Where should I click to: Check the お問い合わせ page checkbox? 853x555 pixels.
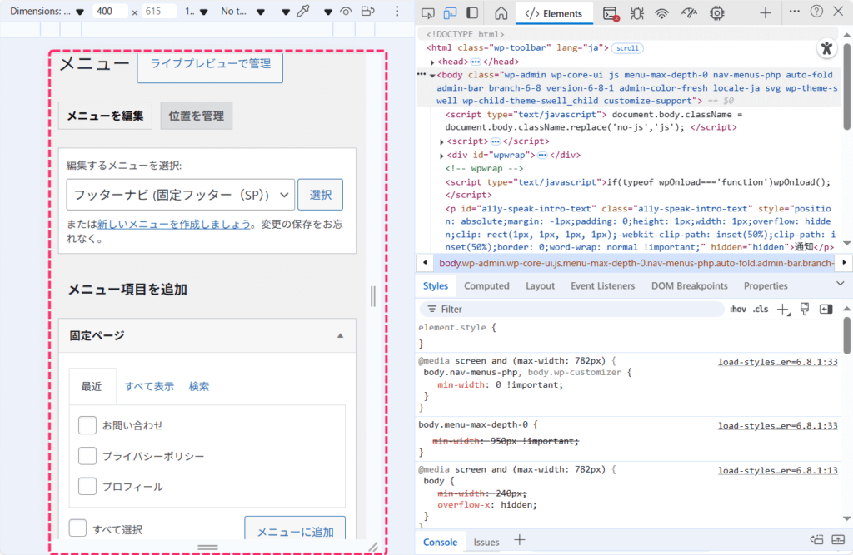(x=87, y=425)
